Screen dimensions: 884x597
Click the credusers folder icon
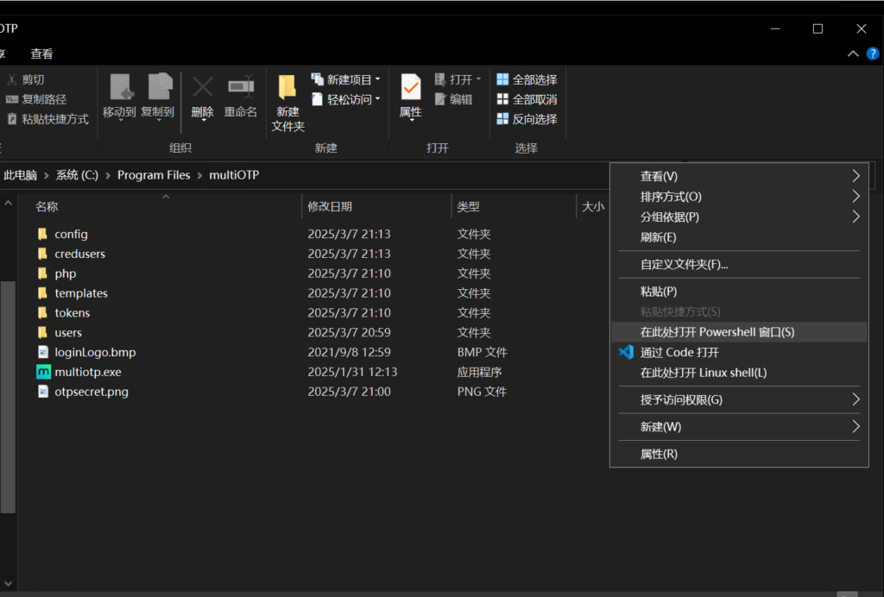[42, 254]
